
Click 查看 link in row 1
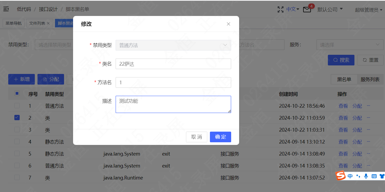click(x=343, y=106)
